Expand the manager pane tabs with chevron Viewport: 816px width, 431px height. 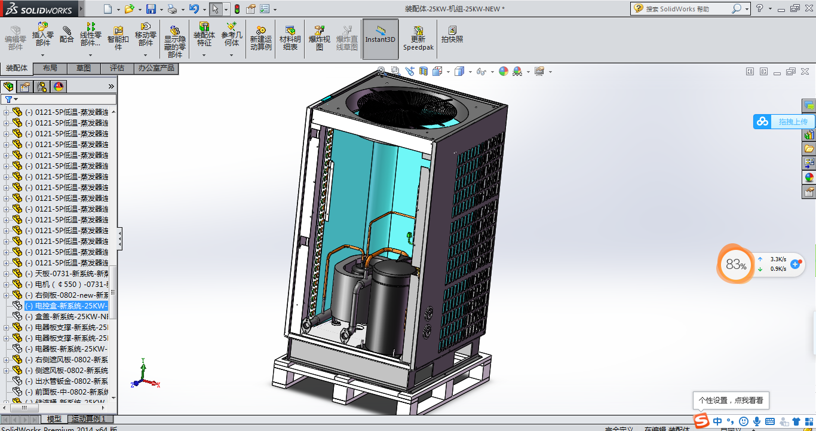111,87
